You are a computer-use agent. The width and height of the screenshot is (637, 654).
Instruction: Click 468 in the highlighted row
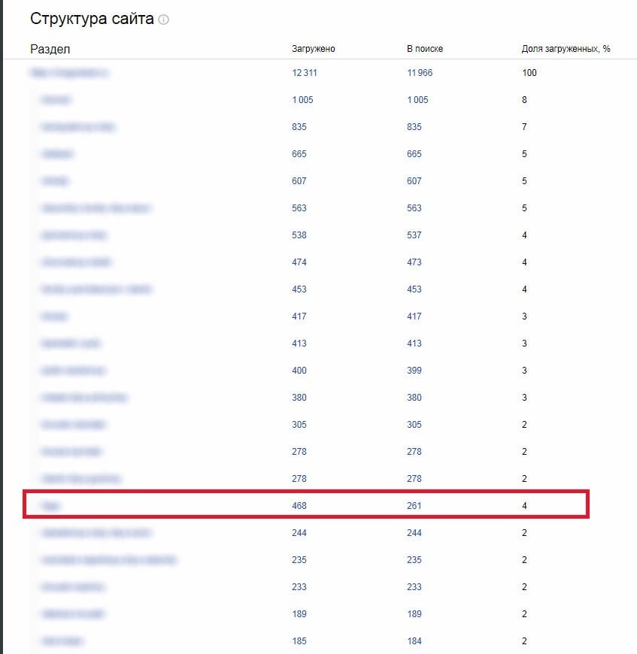pyautogui.click(x=299, y=506)
